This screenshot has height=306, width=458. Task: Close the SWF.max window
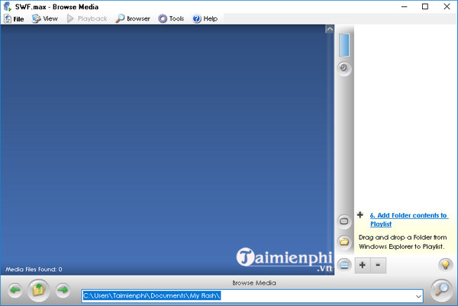pyautogui.click(x=447, y=6)
